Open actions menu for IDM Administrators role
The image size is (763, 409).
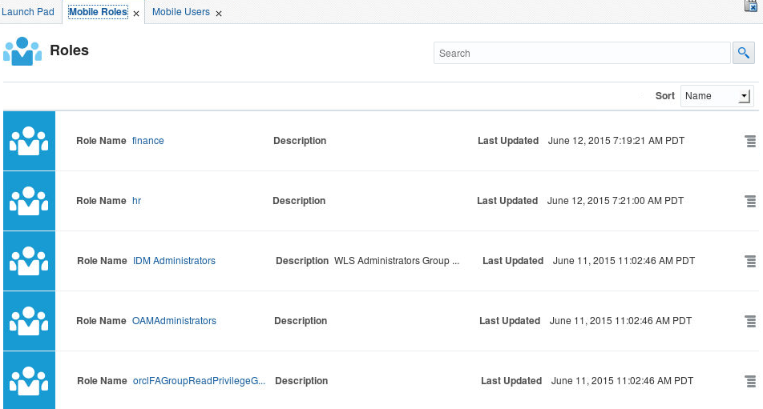point(750,261)
